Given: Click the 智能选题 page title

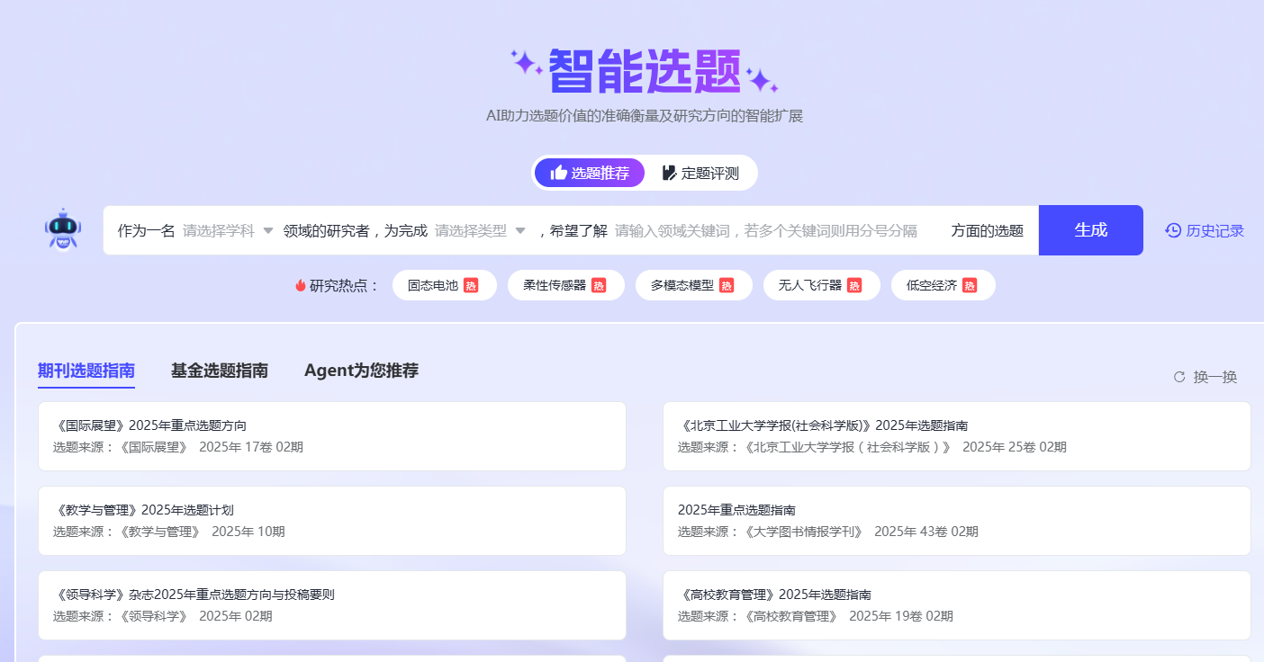Looking at the screenshot, I should tap(645, 70).
